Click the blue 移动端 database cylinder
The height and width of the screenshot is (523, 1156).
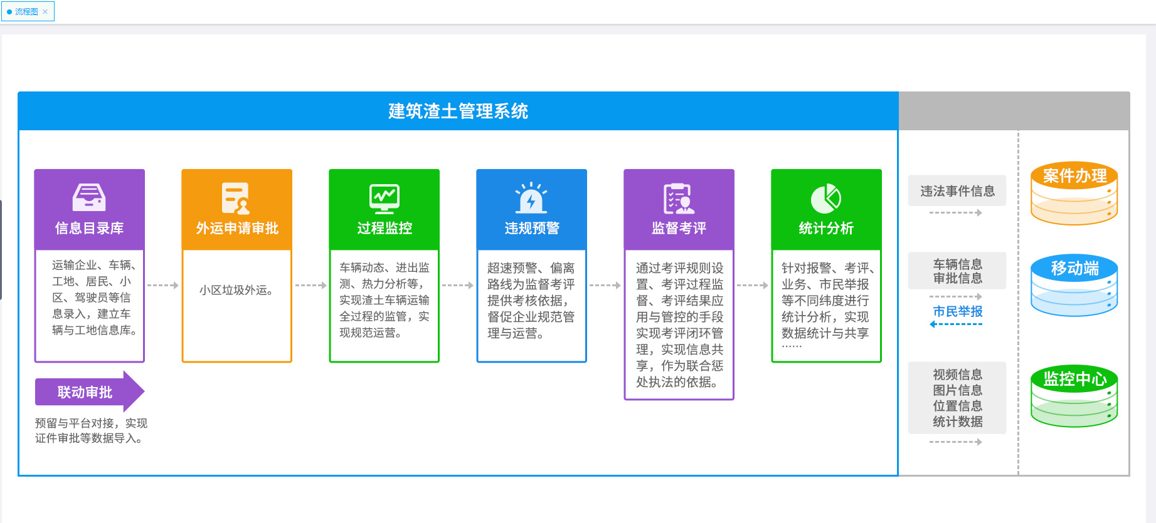tap(1074, 286)
